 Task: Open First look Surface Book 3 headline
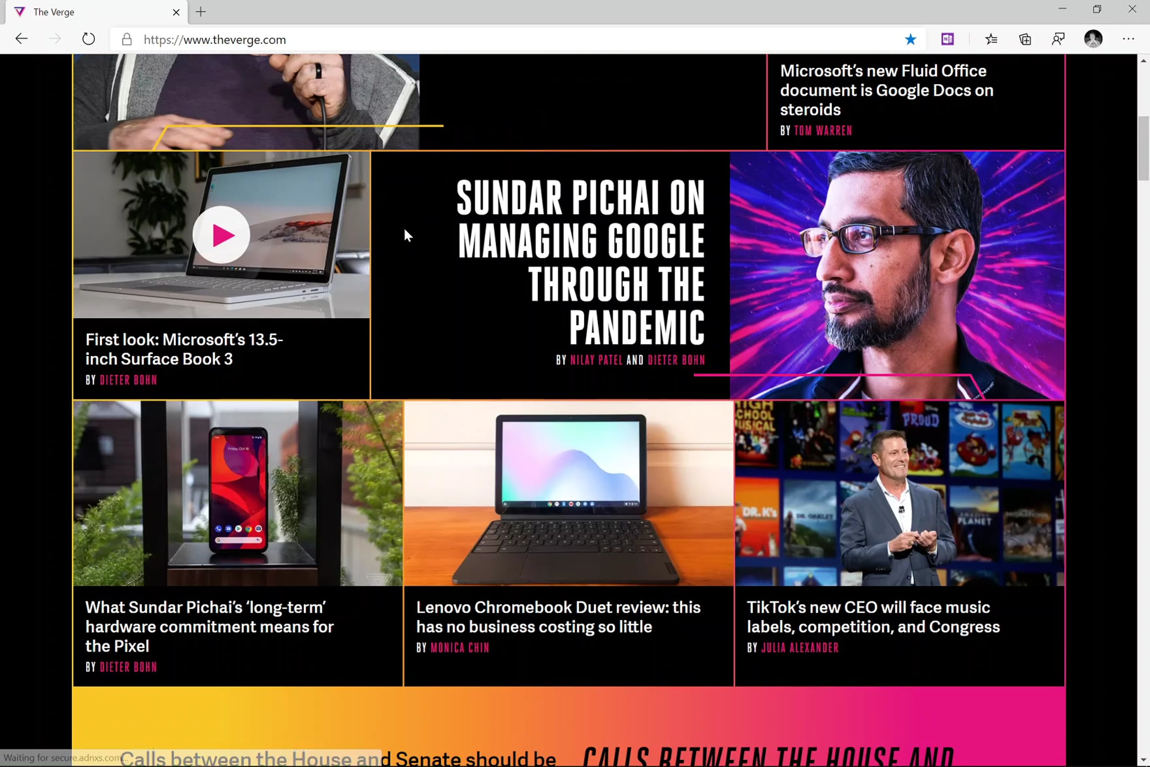[x=184, y=349]
